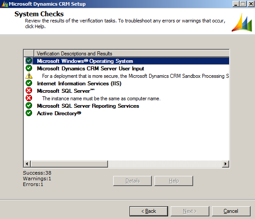Cancel the CRM setup wizard
This screenshot has height=219, width=255.
coord(231,211)
